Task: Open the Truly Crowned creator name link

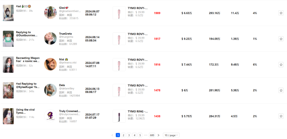Action: pyautogui.click(x=69, y=111)
